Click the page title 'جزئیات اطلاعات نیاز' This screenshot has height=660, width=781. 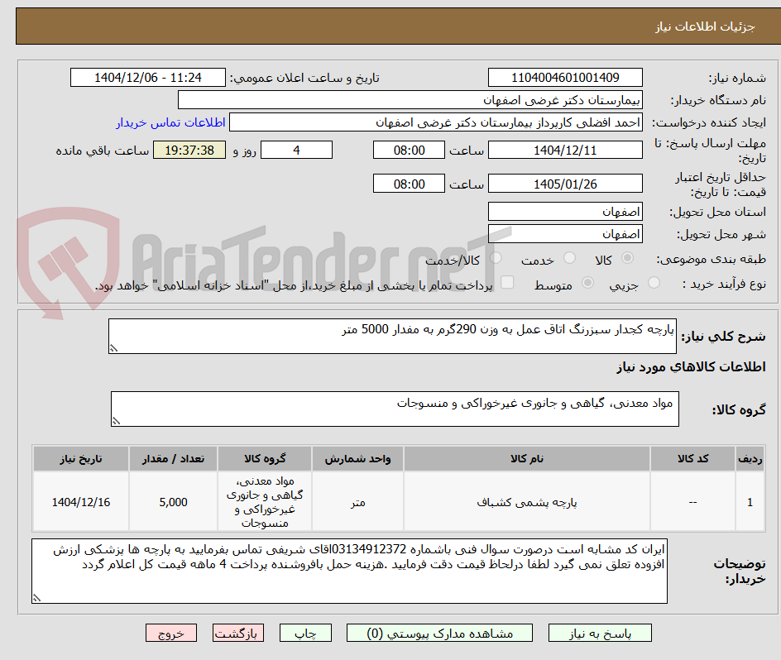click(705, 26)
